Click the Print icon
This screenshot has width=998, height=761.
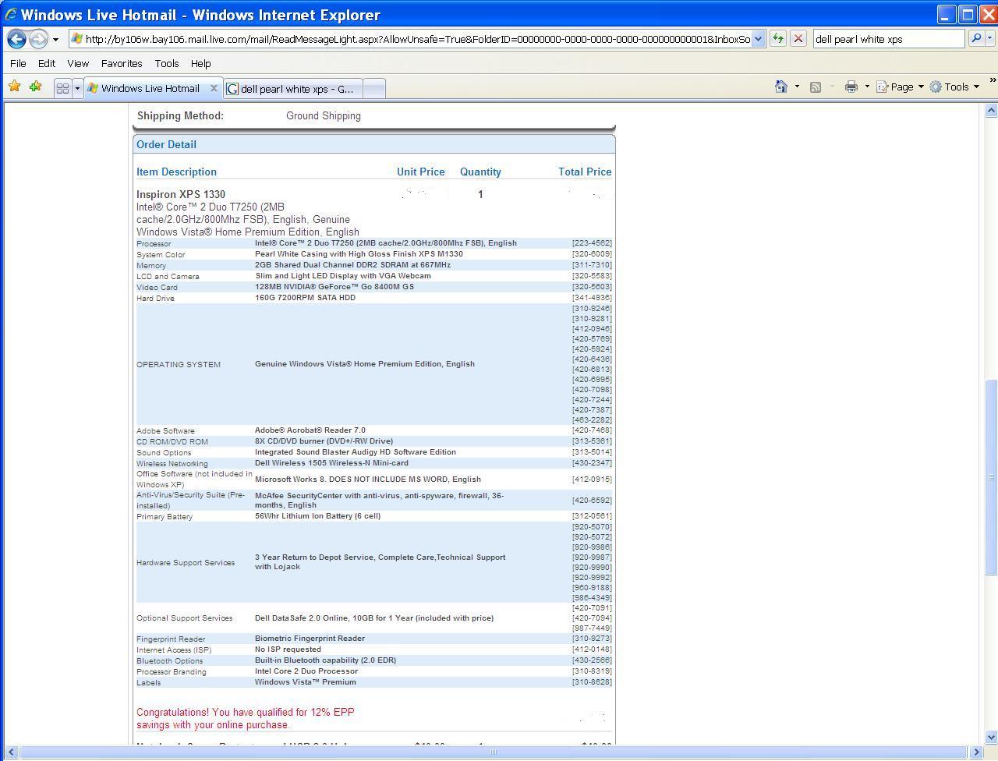point(851,87)
